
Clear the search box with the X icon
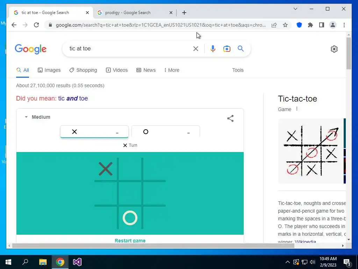click(196, 48)
